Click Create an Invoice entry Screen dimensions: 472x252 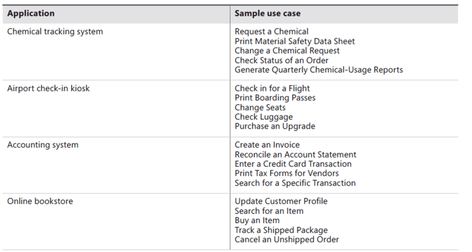point(267,145)
